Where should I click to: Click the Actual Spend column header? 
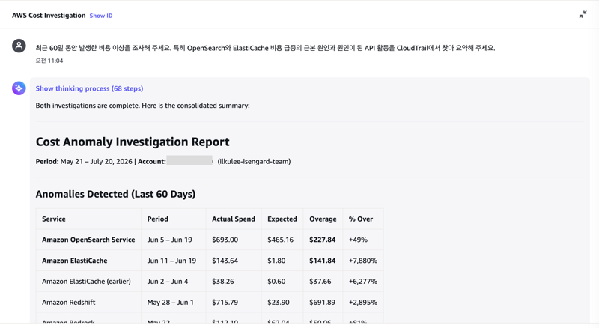tap(234, 219)
